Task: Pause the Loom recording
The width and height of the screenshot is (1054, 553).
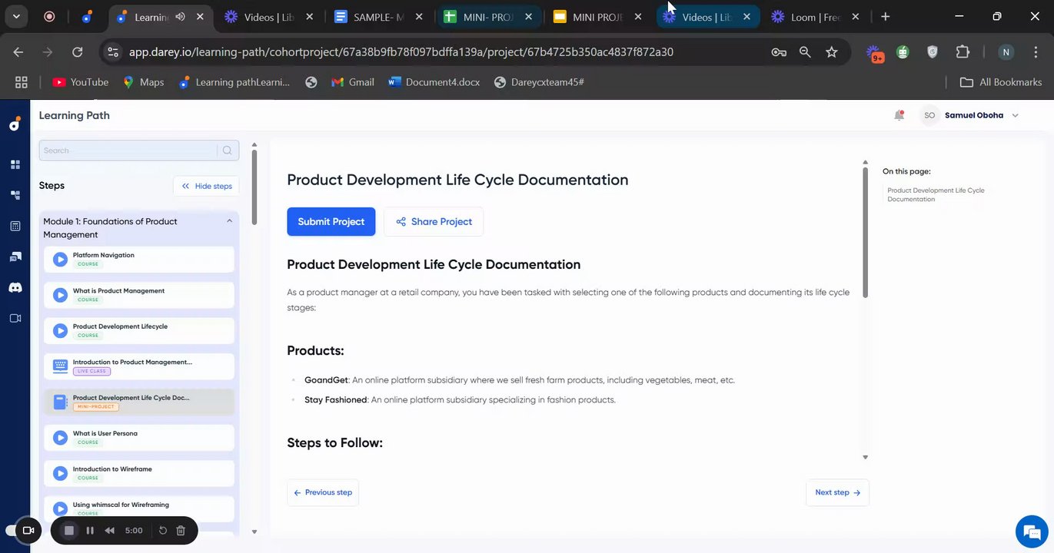Action: (90, 530)
